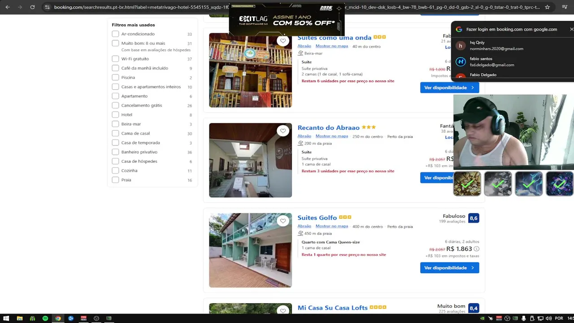Check Casa de hóspedes filter
The height and width of the screenshot is (323, 574).
point(115,161)
